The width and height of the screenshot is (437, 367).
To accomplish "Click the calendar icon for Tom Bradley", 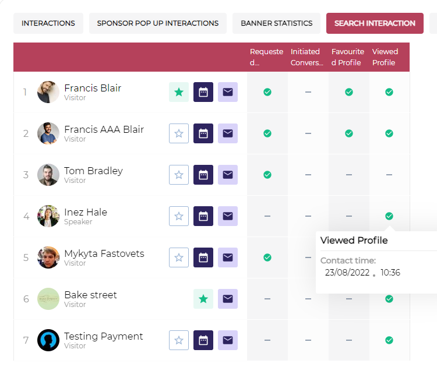I will click(203, 175).
